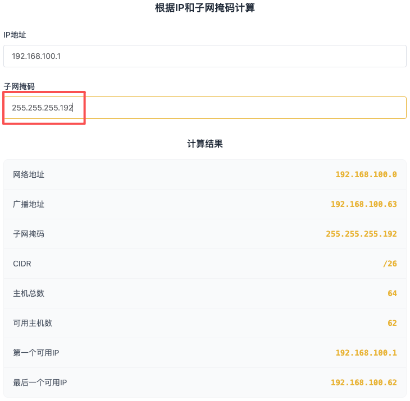The height and width of the screenshot is (401, 410).
Task: Click the result value 255.255.255.192
Action: click(361, 234)
